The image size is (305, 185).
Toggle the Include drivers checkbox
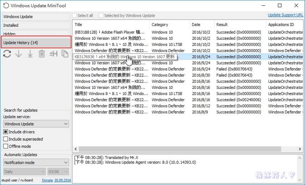click(x=6, y=132)
